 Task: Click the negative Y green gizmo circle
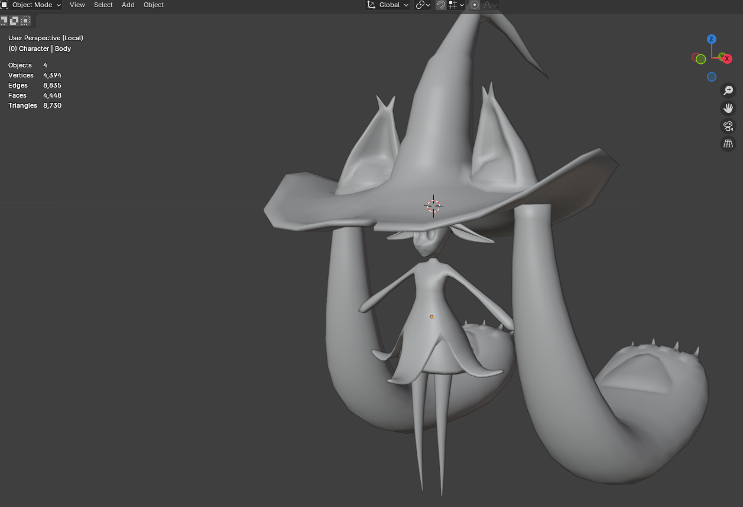[701, 59]
